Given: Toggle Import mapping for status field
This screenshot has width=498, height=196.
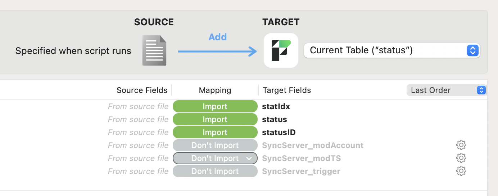Looking at the screenshot, I should (x=215, y=120).
